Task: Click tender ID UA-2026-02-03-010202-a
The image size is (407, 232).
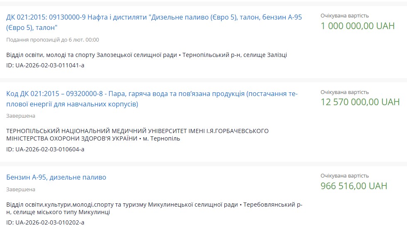Action: point(45,223)
